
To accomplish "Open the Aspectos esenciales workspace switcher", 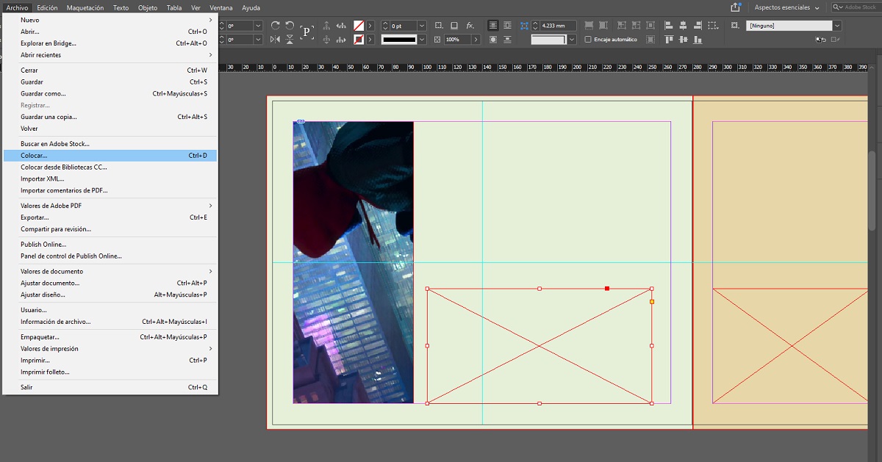I will point(787,7).
